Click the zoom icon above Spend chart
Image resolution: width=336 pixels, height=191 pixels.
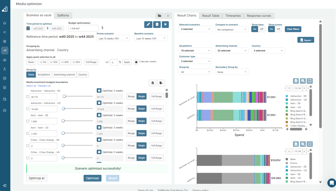[x=303, y=81]
